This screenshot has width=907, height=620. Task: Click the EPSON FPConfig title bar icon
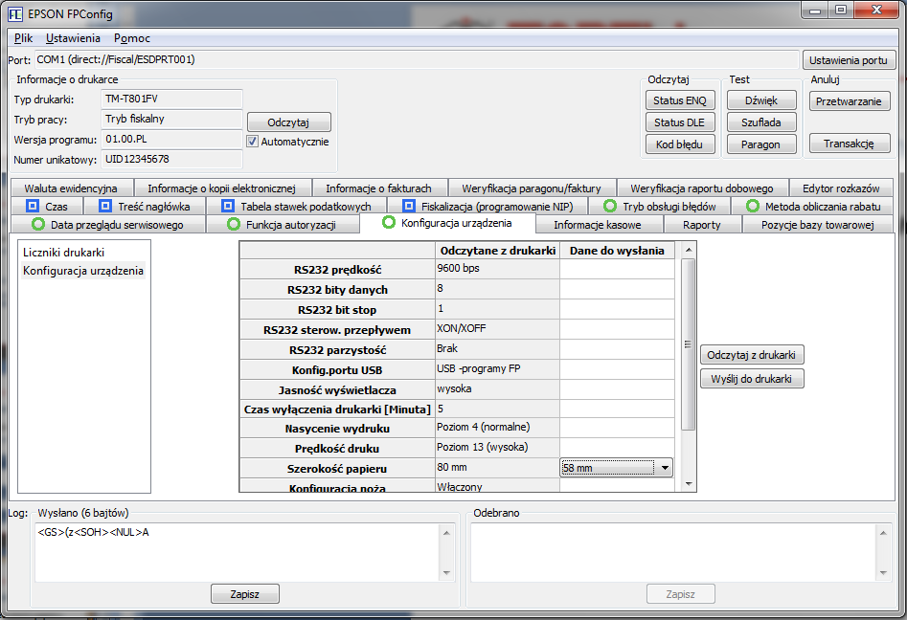(15, 13)
